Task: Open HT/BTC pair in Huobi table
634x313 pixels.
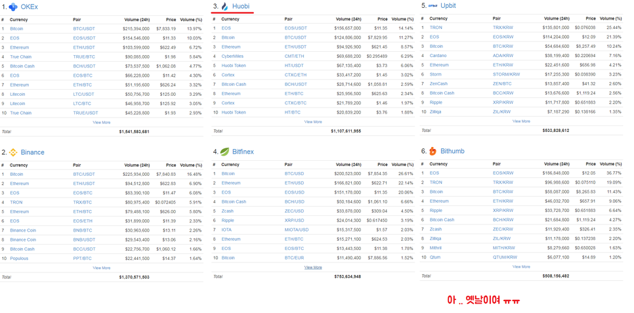Action: tap(292, 112)
